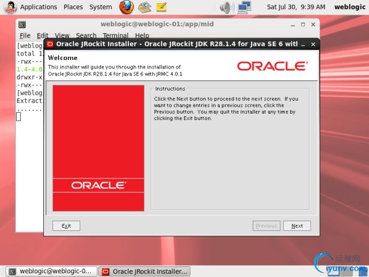
Task: Close the terminal window
Action: 313,24
